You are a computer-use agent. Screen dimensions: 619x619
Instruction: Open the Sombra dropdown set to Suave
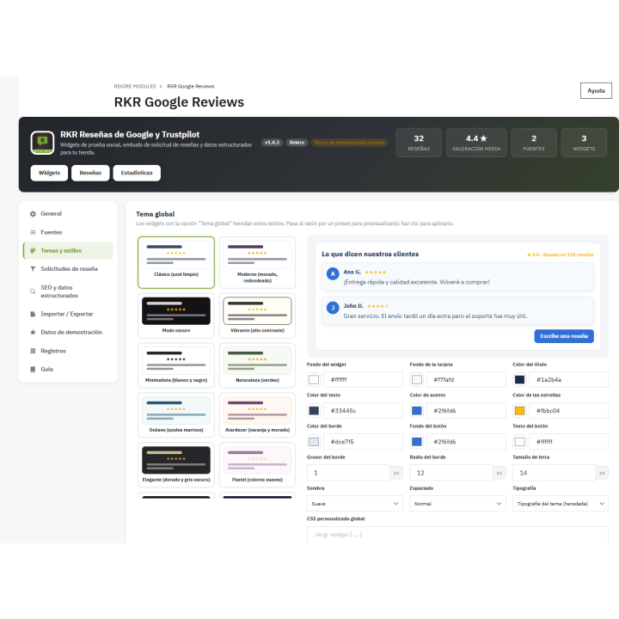coord(354,503)
